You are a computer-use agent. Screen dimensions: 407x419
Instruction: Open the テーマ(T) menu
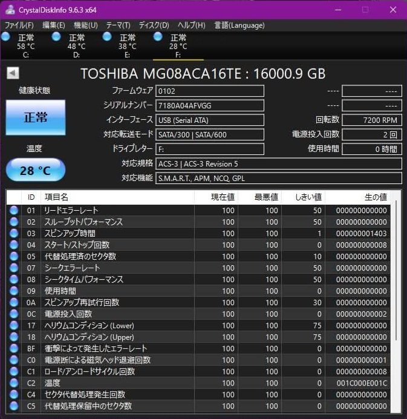[x=118, y=25]
